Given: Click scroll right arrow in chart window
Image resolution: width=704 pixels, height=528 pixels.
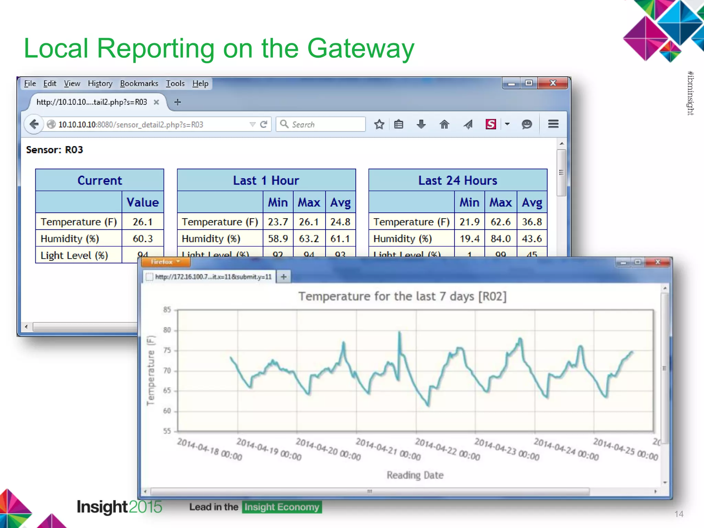Looking at the screenshot, I should click(x=655, y=491).
